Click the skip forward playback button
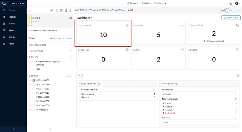Screen dimensions: 242x132 [232, 10]
